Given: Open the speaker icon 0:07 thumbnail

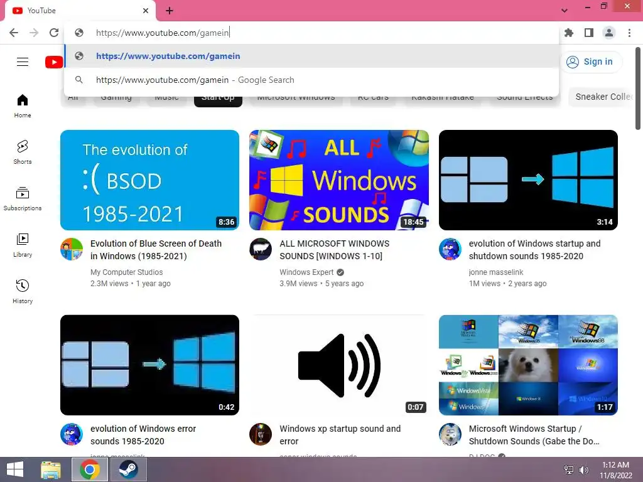Looking at the screenshot, I should 338,365.
